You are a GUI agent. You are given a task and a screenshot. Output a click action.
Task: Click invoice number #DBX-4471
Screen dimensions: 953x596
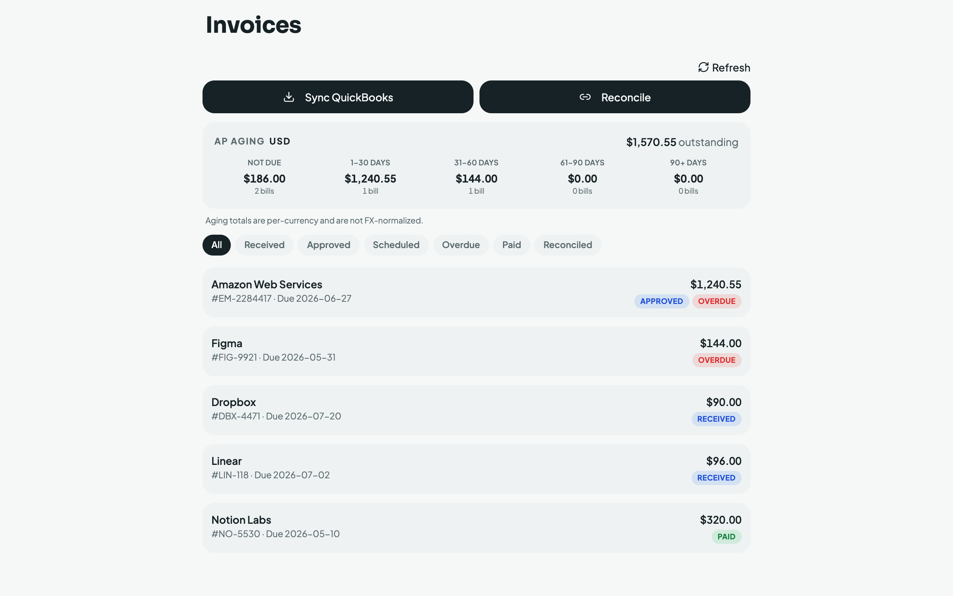[236, 416]
